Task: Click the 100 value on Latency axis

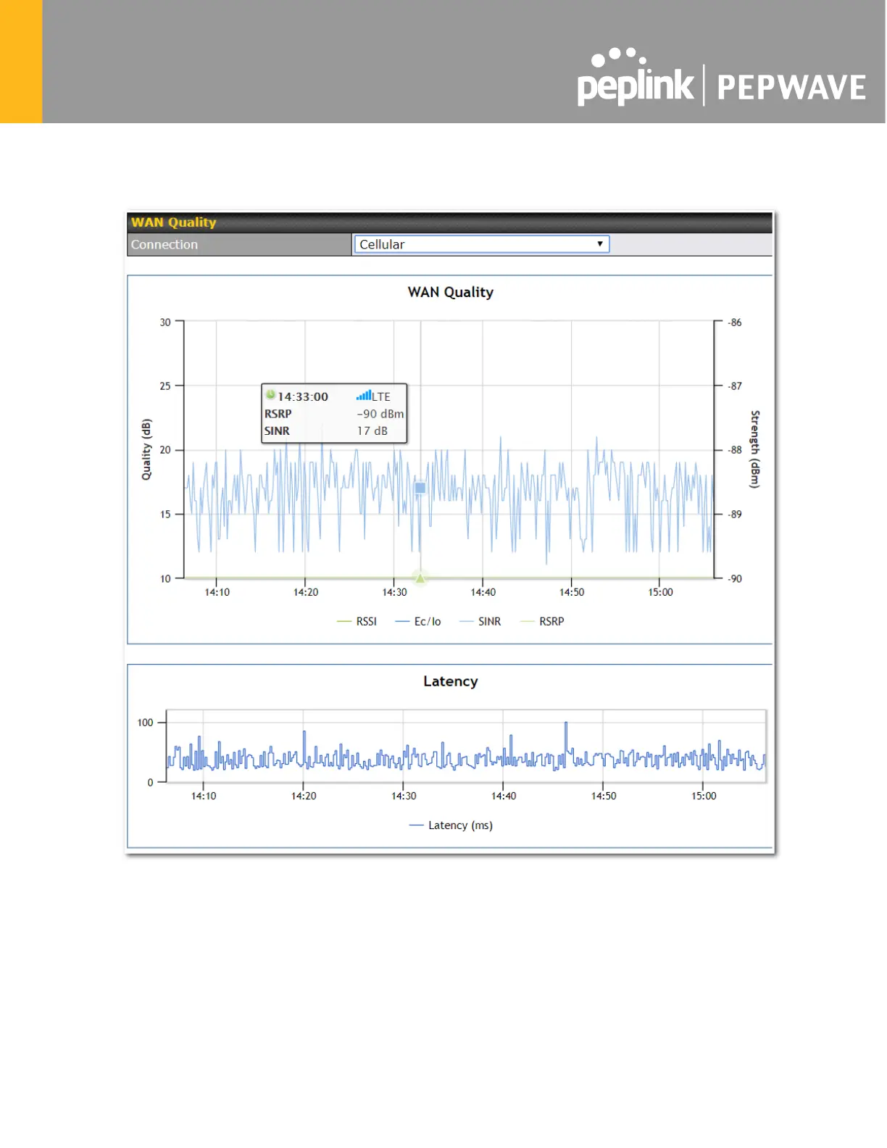Action: click(x=145, y=723)
